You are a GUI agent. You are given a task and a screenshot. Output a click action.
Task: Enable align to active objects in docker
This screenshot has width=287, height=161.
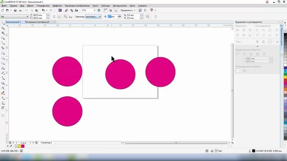(x=238, y=54)
